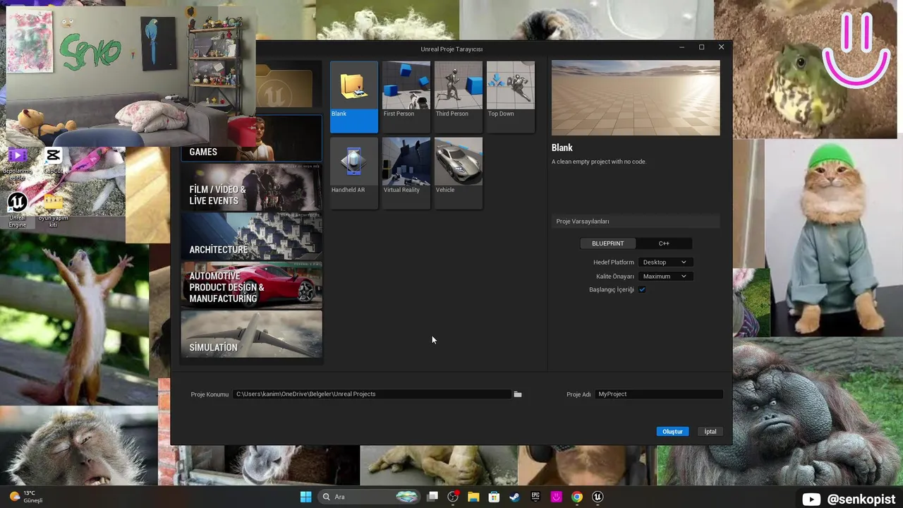
Task: Select the Handheld AR template
Action: [354, 173]
